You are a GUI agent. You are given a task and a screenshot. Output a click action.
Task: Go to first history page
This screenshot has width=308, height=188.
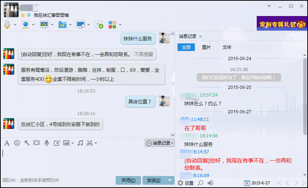tap(280, 183)
